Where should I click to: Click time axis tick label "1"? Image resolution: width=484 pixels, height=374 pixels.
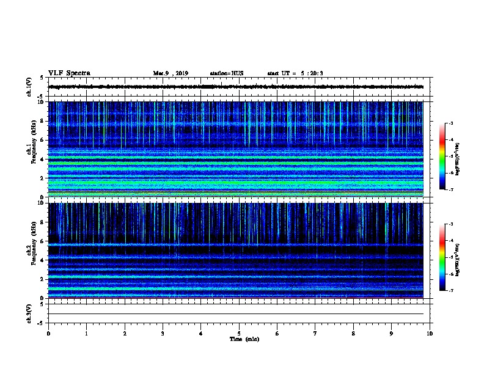click(x=86, y=334)
